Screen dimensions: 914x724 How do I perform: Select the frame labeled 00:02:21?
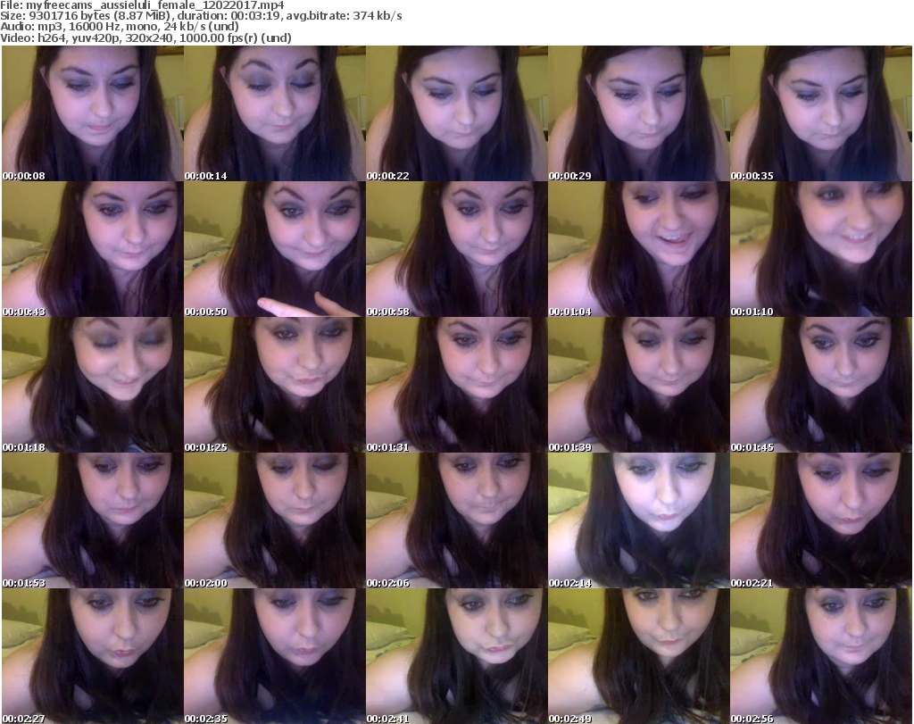click(821, 521)
